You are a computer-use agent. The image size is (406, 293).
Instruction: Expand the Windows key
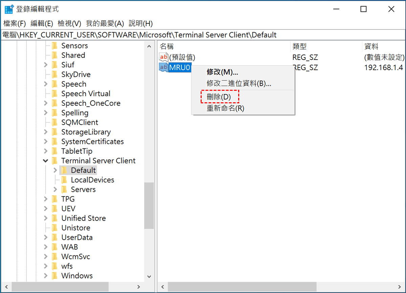point(46,276)
